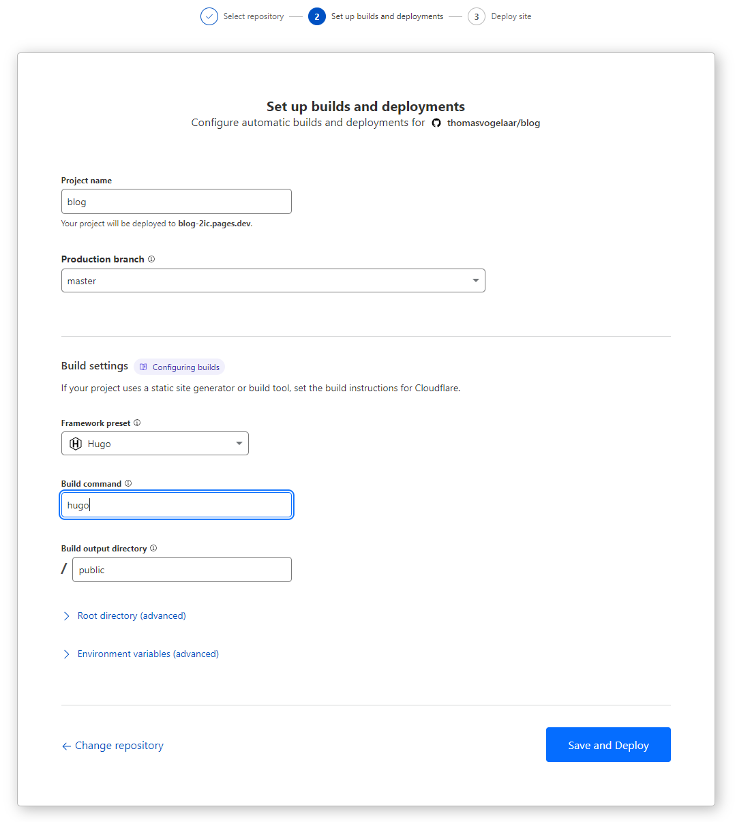Jump to the Deploy site step
735x822 pixels.
click(477, 16)
